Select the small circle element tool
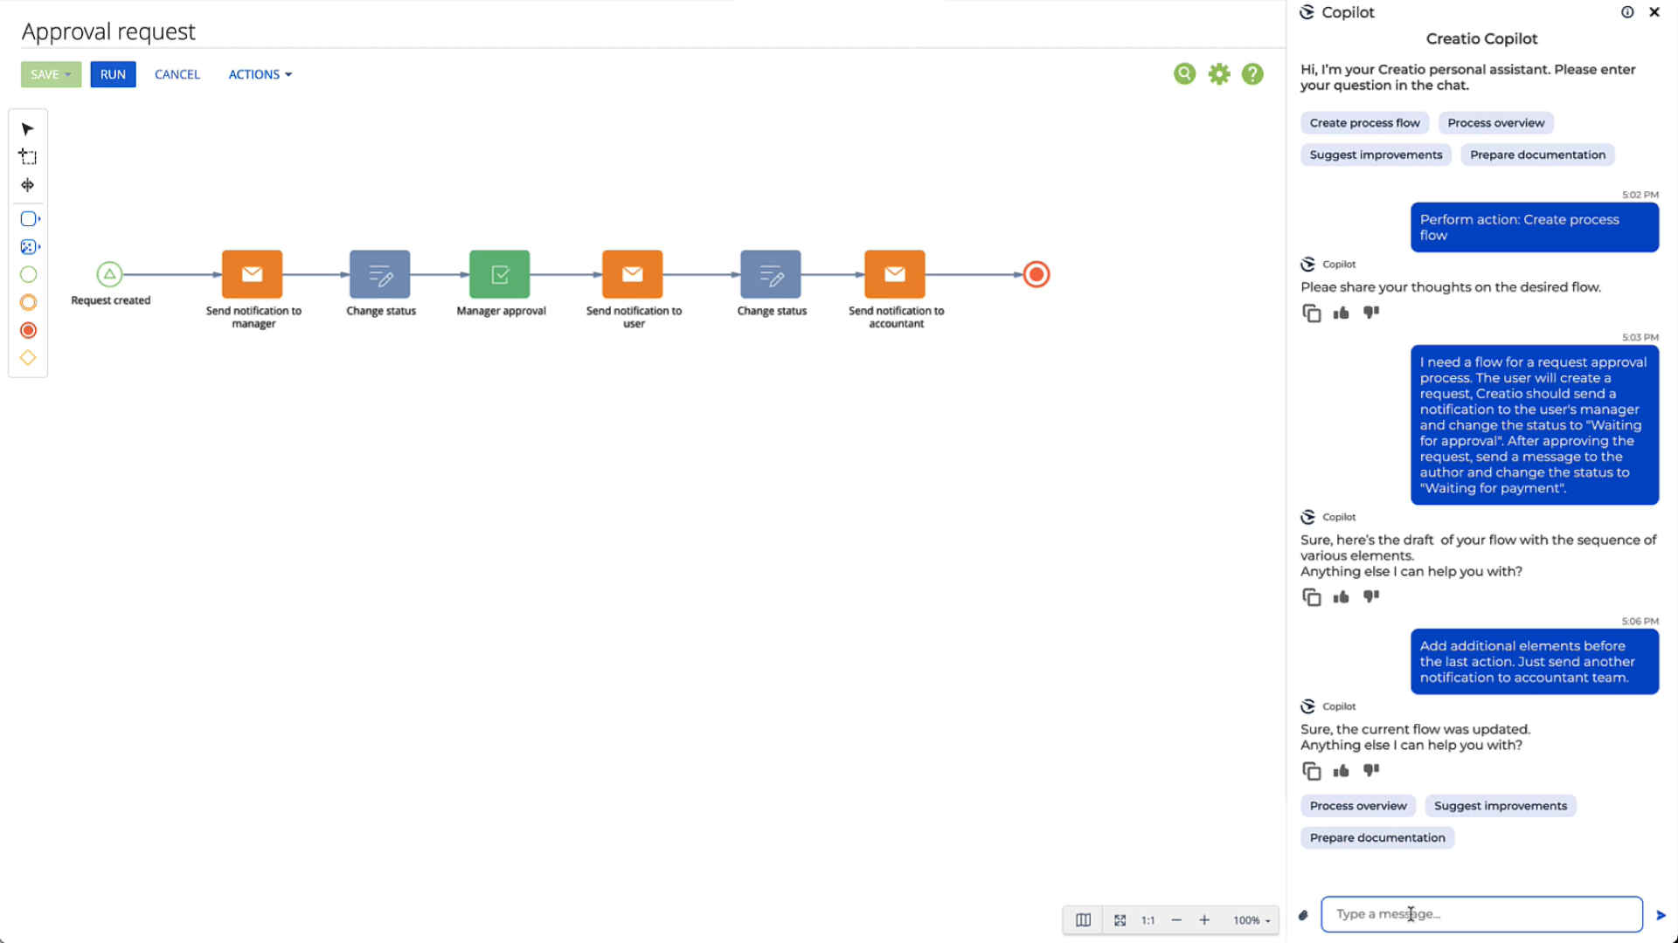 click(x=29, y=274)
